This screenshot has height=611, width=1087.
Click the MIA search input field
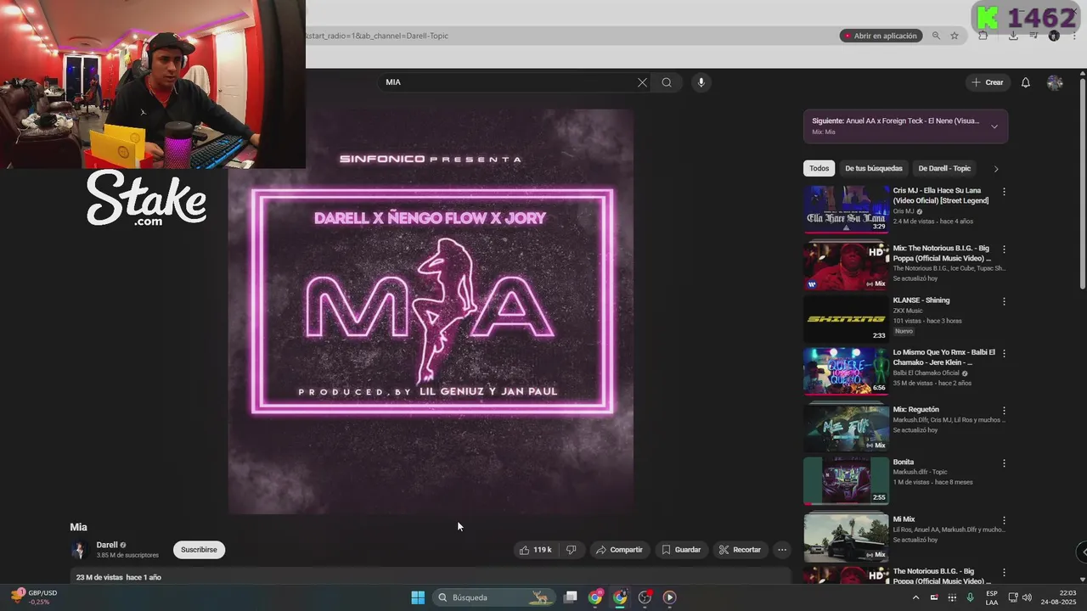(510, 82)
